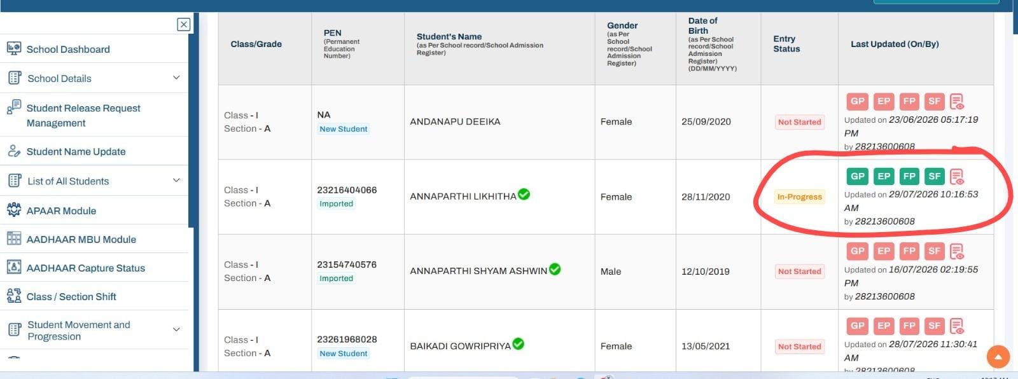Image resolution: width=1018 pixels, height=379 pixels.
Task: Click the School Dashboard sidebar icon
Action: 14,48
